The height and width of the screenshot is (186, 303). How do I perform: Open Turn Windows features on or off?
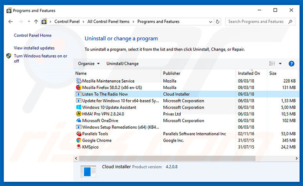40,58
